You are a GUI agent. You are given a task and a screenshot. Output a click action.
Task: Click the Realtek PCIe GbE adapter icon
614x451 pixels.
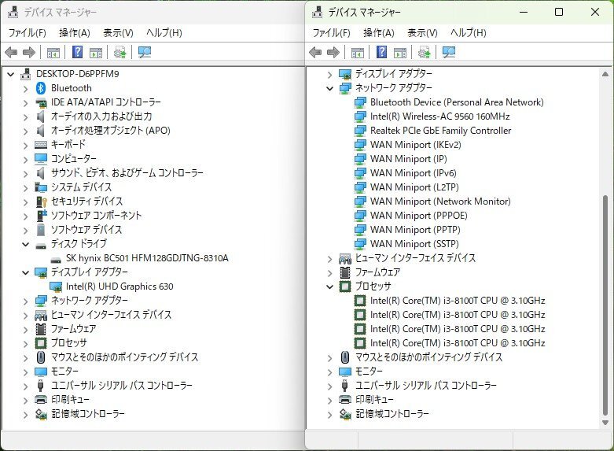click(x=360, y=131)
